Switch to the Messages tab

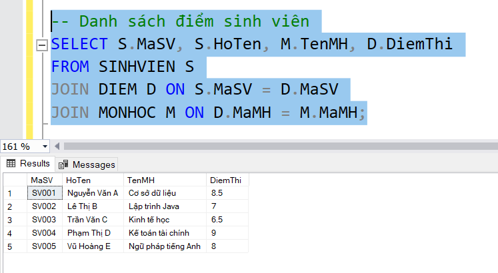click(87, 164)
